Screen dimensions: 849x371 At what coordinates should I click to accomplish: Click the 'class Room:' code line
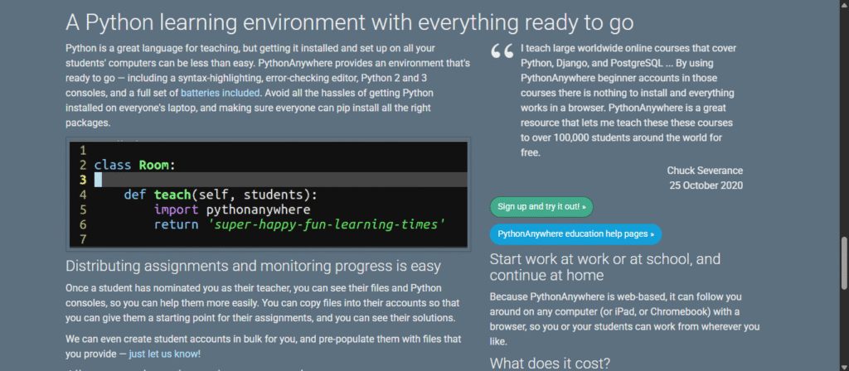click(135, 165)
